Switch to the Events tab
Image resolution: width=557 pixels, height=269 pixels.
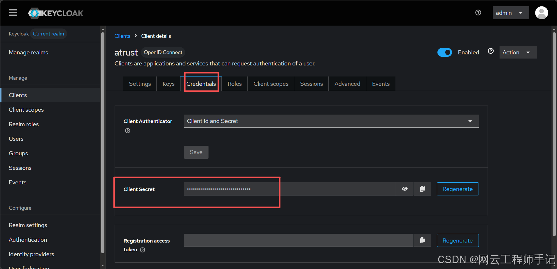(x=381, y=84)
